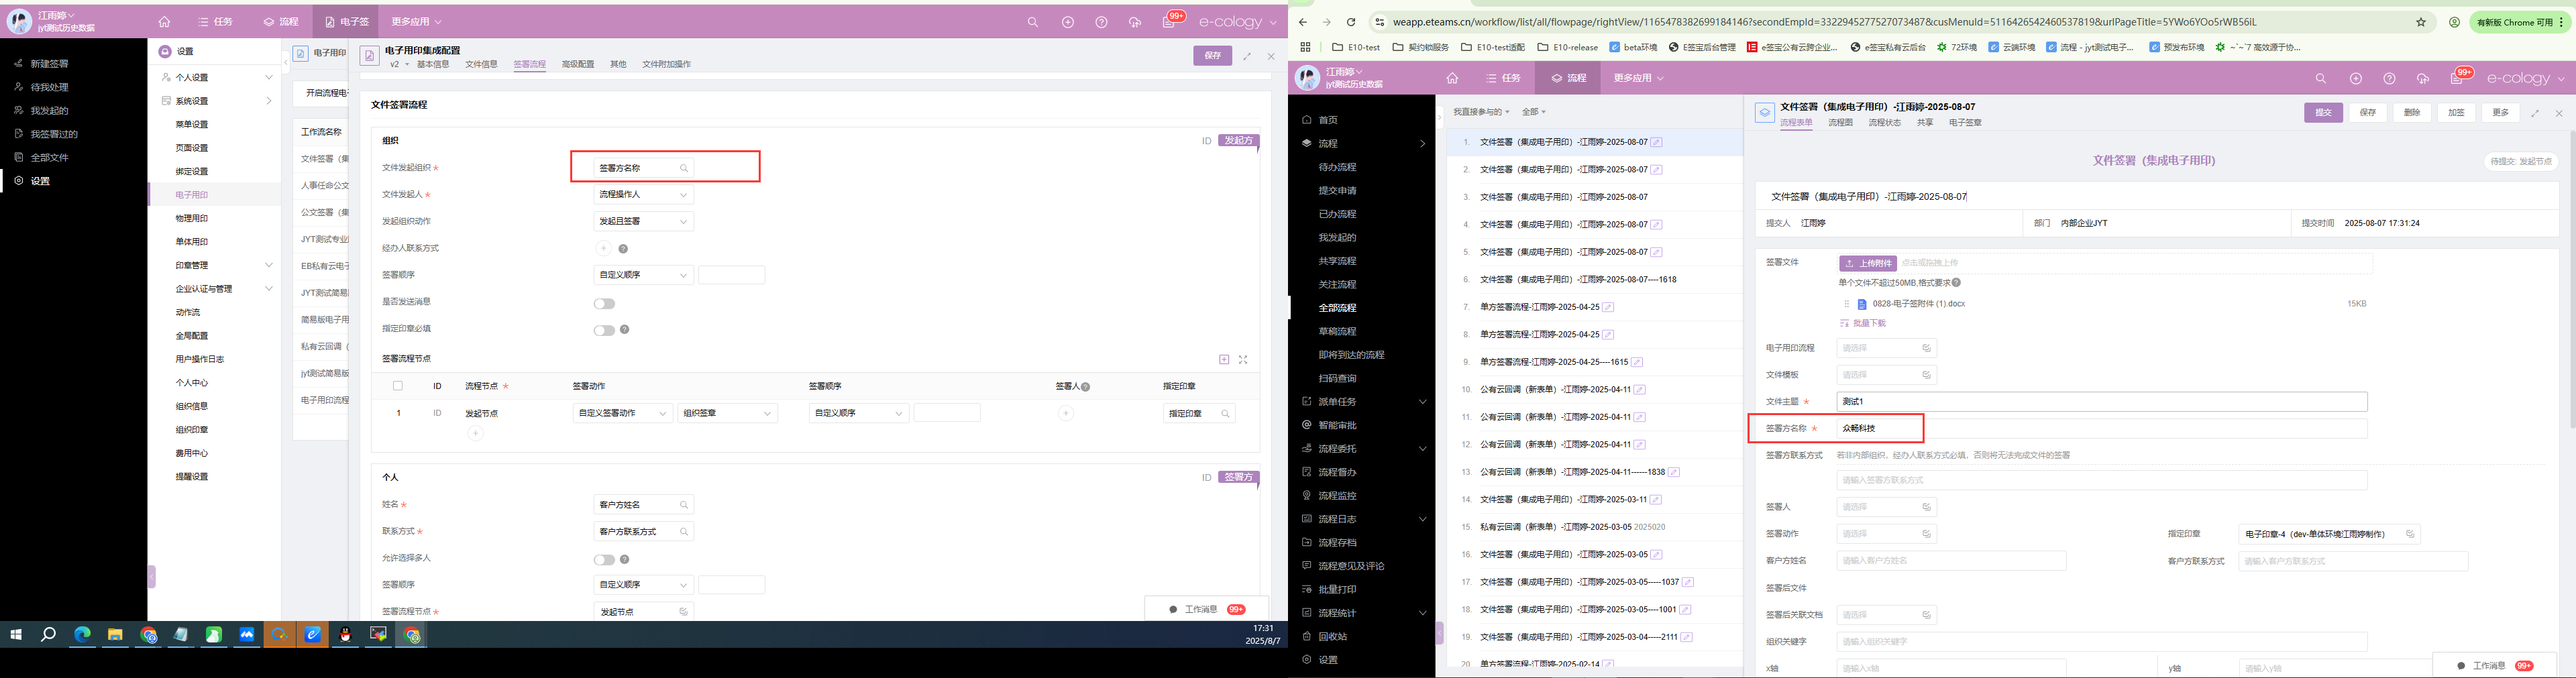The width and height of the screenshot is (2576, 678).
Task: Open 新建签署 in left black sidebar
Action: click(49, 64)
